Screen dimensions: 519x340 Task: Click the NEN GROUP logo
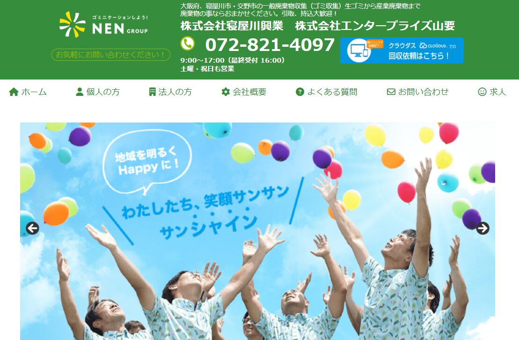103,24
